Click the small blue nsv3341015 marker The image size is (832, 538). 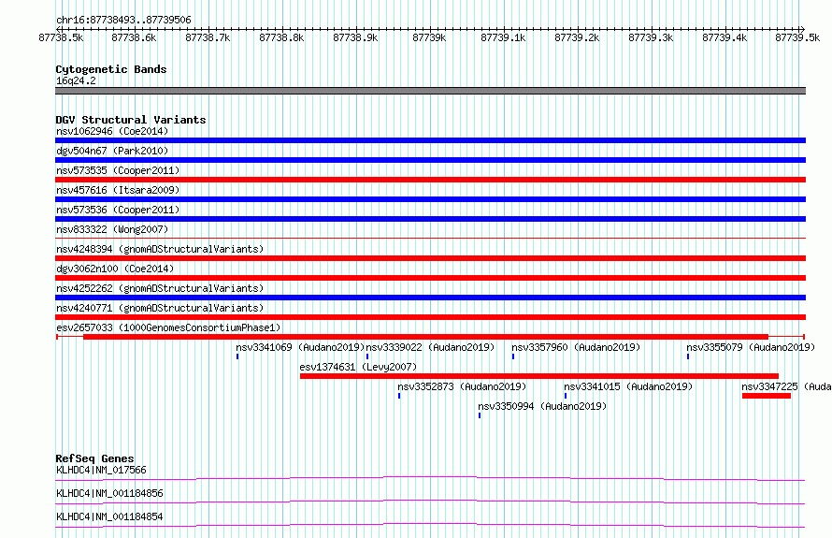pyautogui.click(x=565, y=396)
